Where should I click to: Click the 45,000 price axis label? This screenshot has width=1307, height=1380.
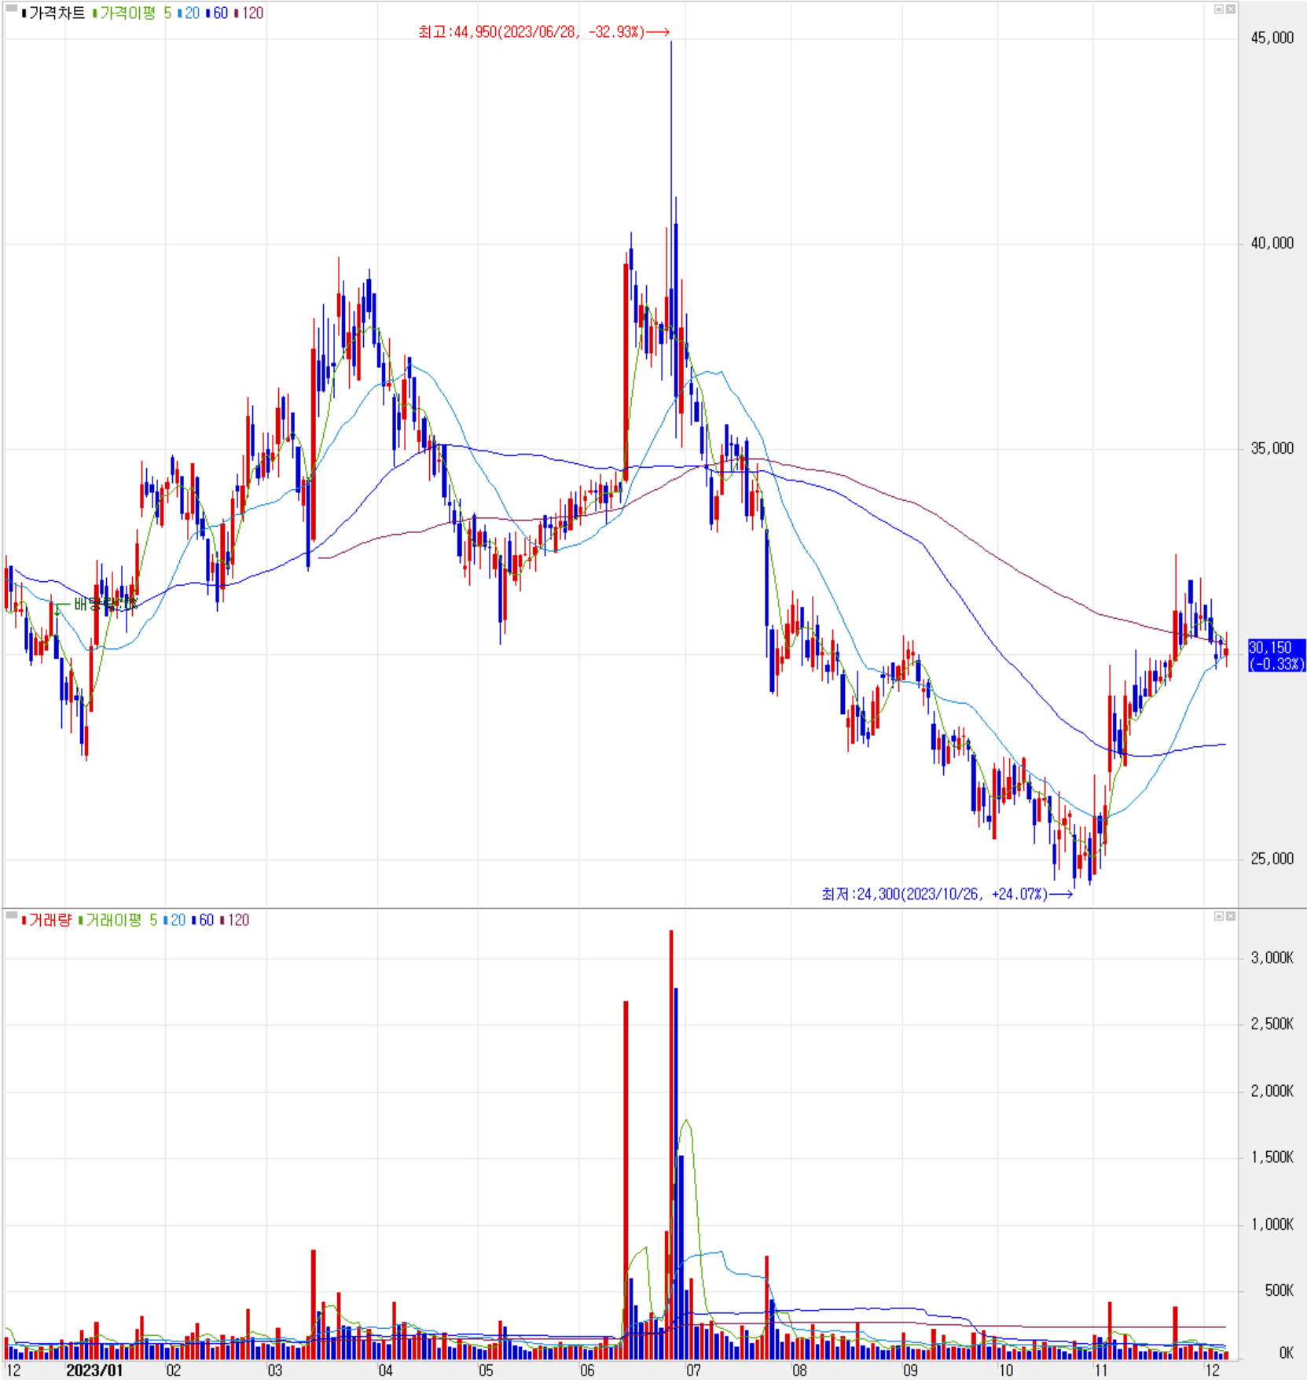[1272, 38]
